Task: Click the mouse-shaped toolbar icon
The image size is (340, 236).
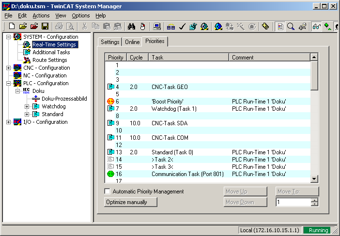Action: [142, 27]
